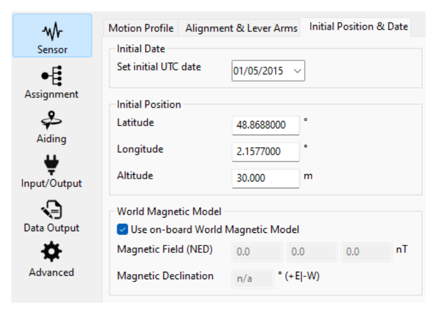Click the m unit beside Altitude

click(308, 176)
